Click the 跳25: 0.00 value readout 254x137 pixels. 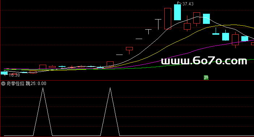pos(36,84)
